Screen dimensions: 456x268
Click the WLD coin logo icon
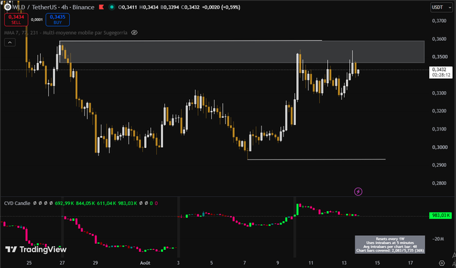pos(7,7)
